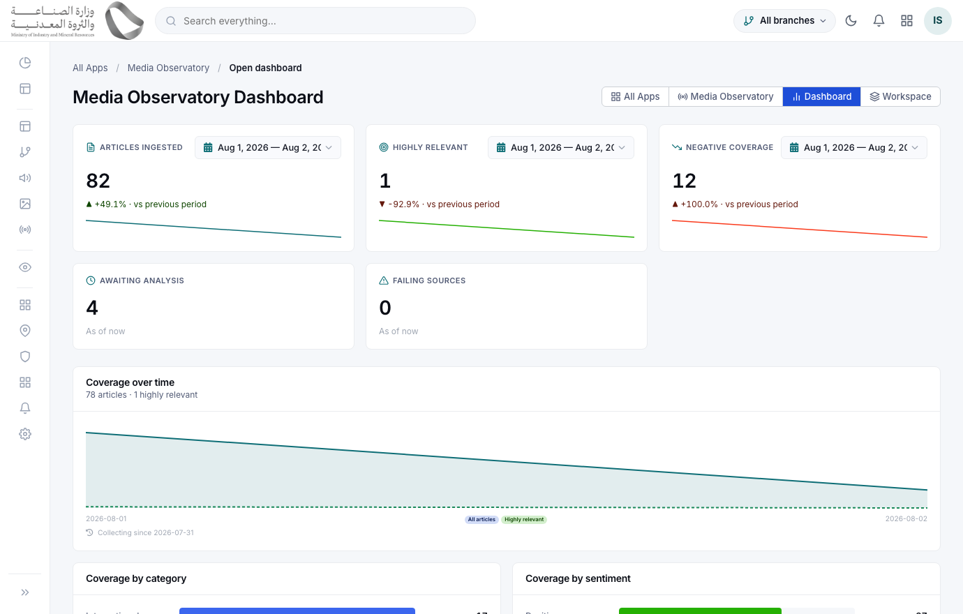The height and width of the screenshot is (614, 963).
Task: Click the Coverage over time heading
Action: pos(130,382)
